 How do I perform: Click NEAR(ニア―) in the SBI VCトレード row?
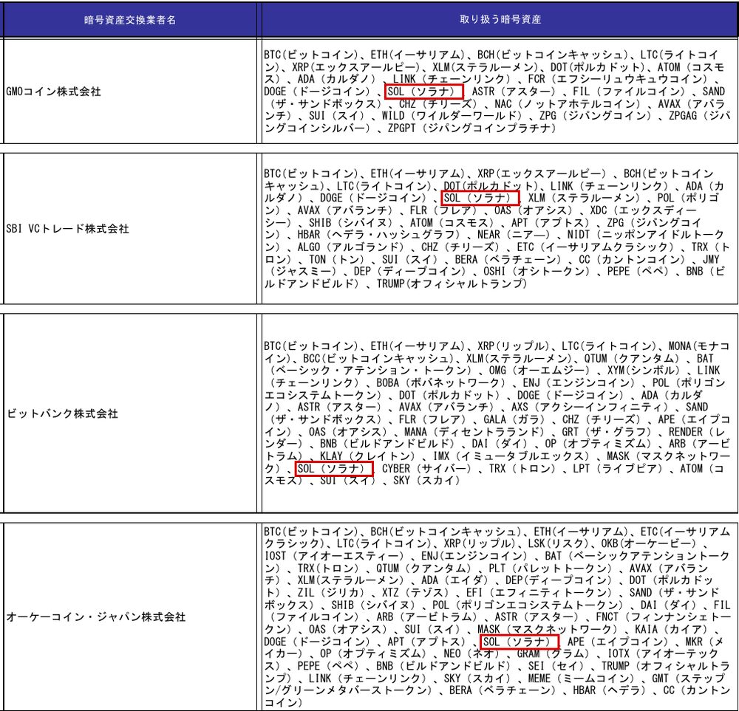(x=514, y=235)
